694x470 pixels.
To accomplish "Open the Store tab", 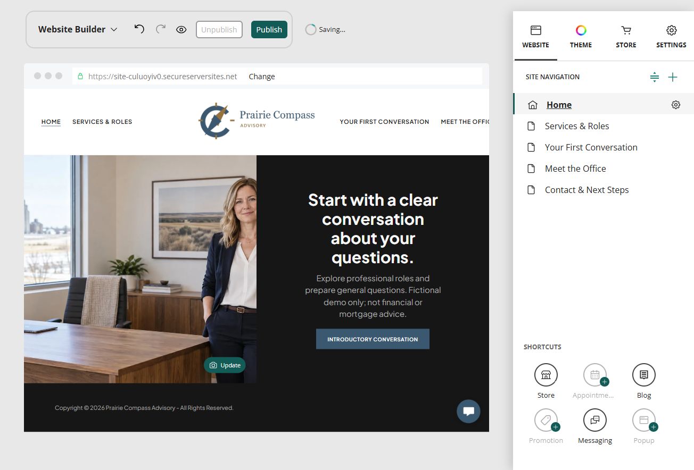I will [626, 37].
